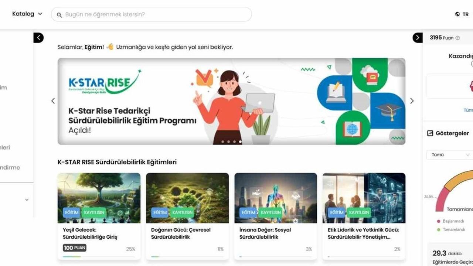This screenshot has width=473, height=266.
Task: Open the K-STAR RISE Sürdürülebilirlik Eğitimleri heading
Action: pyautogui.click(x=117, y=162)
